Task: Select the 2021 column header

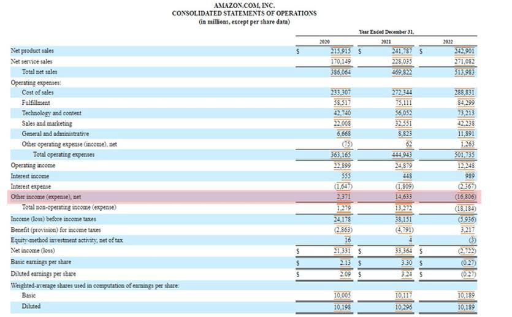Action: point(386,42)
